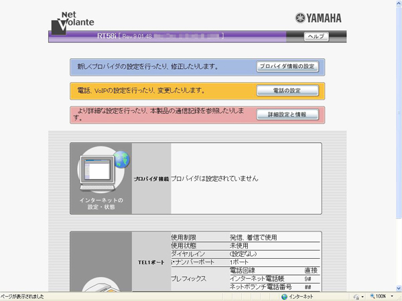The height and width of the screenshot is (301, 402).
Task: Click the security icon in status bar
Action: 356,296
